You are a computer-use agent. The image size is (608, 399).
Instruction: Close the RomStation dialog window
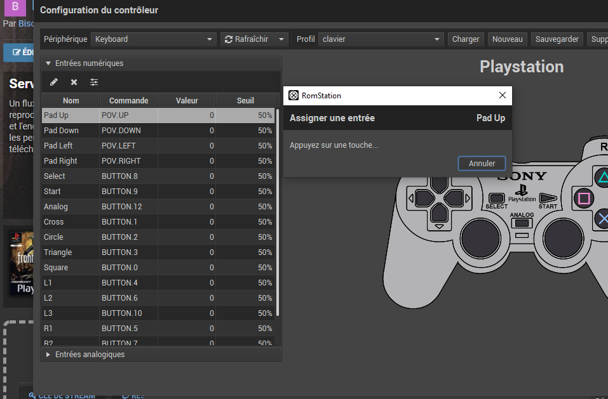(x=502, y=95)
